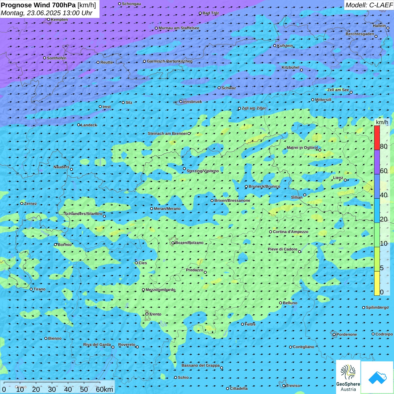Click the Bassano del Grappa label

pos(200,365)
